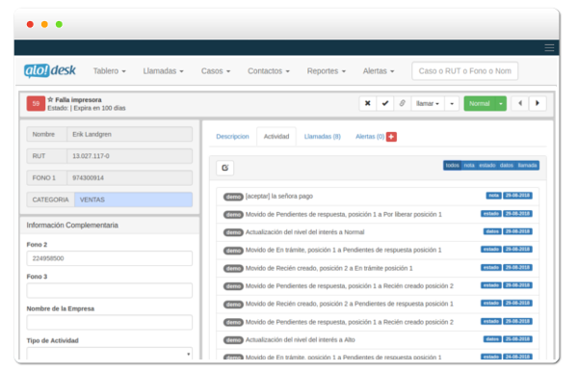Image resolution: width=578 pixels, height=373 pixels.
Task: Open the Llamadas dropdown menu
Action: tap(164, 70)
